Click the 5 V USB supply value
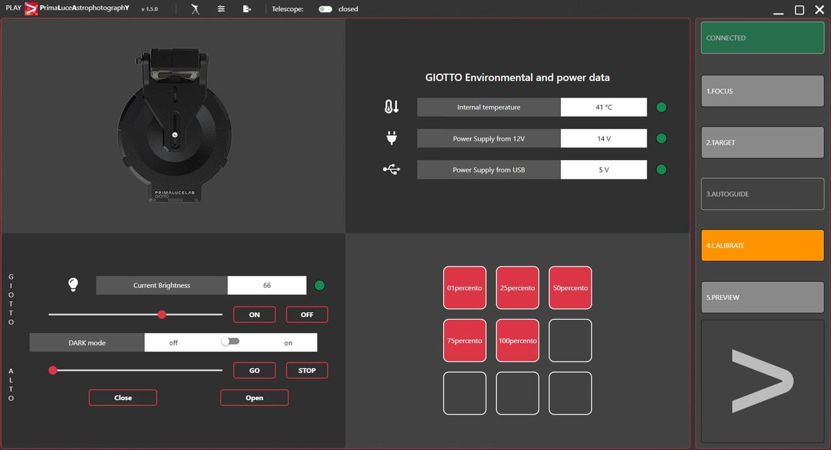The image size is (831, 450). (x=604, y=170)
